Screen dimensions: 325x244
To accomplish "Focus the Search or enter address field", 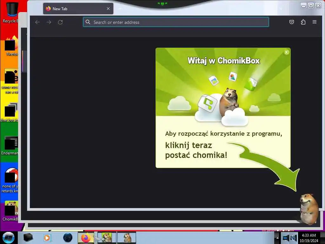I will coord(176,22).
